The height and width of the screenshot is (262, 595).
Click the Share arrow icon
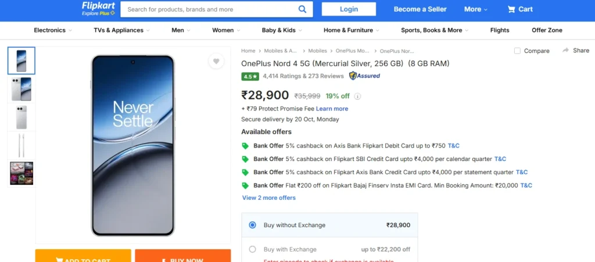pos(566,51)
